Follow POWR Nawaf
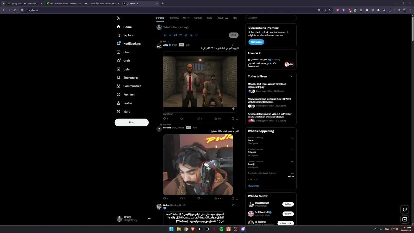414x233 pixels. click(x=288, y=204)
